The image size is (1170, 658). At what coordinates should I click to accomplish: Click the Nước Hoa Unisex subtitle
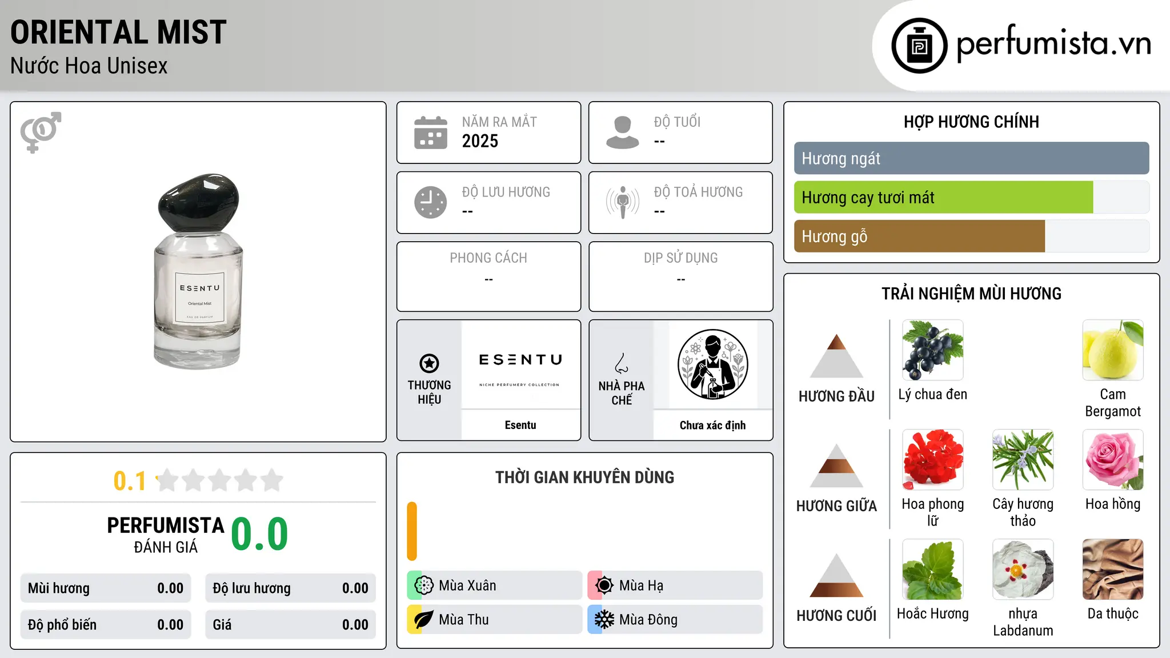pos(89,66)
